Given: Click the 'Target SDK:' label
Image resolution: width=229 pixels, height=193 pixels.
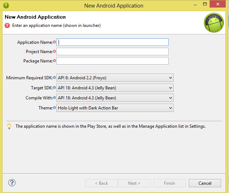Looking at the screenshot, I should coord(42,88).
